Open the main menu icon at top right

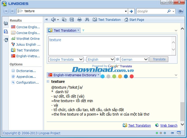(x=180, y=11)
